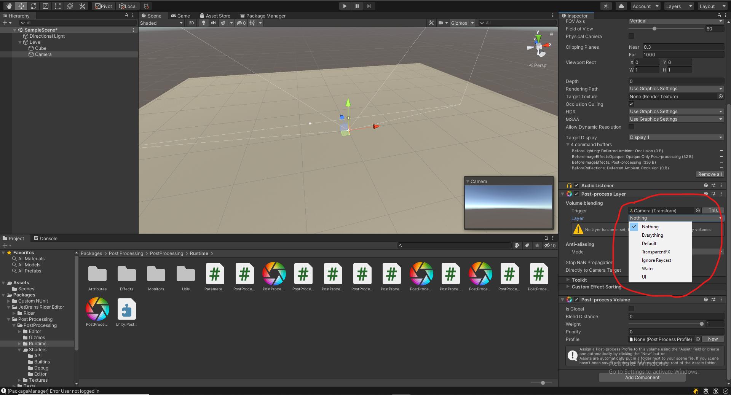Open component editor tools panel

point(431,23)
